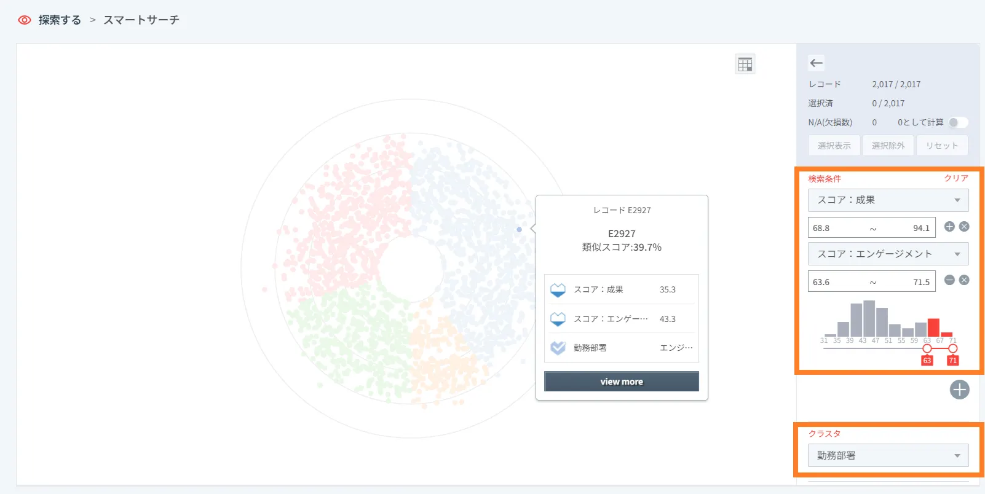
Task: Open the table view icon
Action: coord(745,64)
